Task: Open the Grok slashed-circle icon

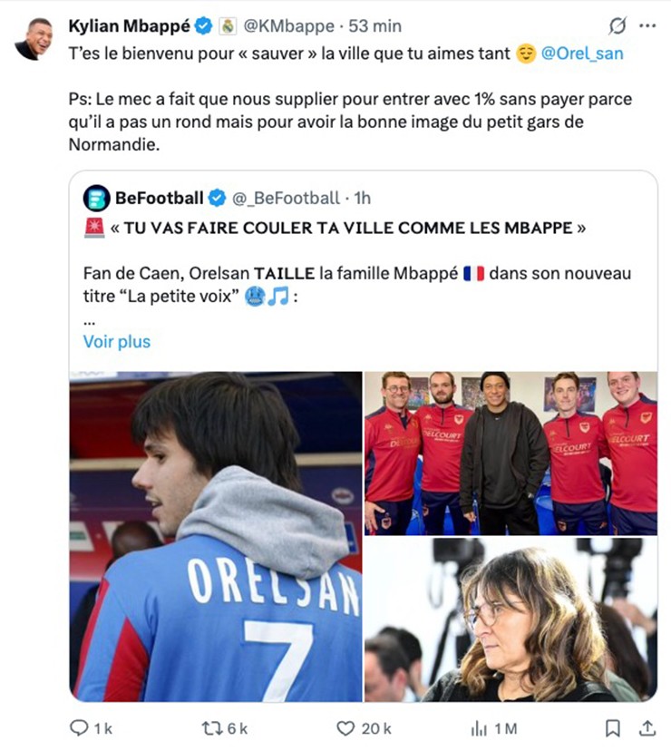Action: pyautogui.click(x=618, y=26)
